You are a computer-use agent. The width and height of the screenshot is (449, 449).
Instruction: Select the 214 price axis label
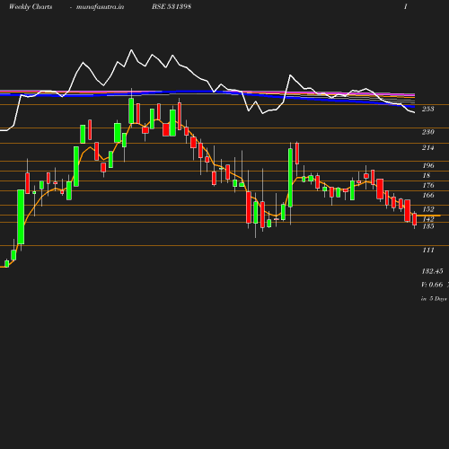[x=427, y=147]
